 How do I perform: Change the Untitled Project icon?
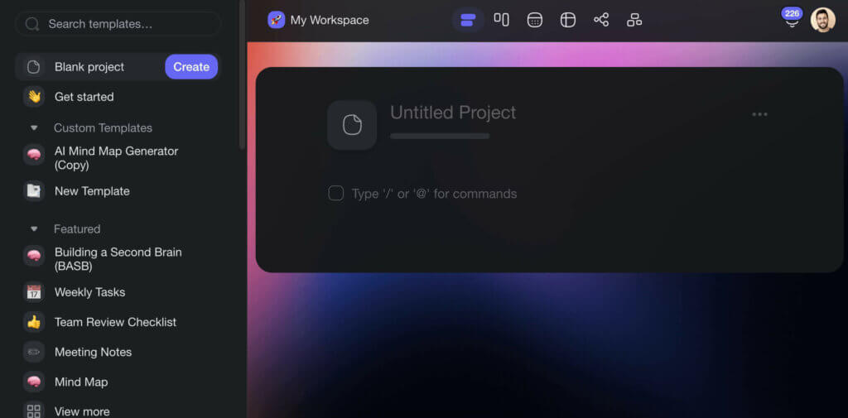(x=352, y=125)
